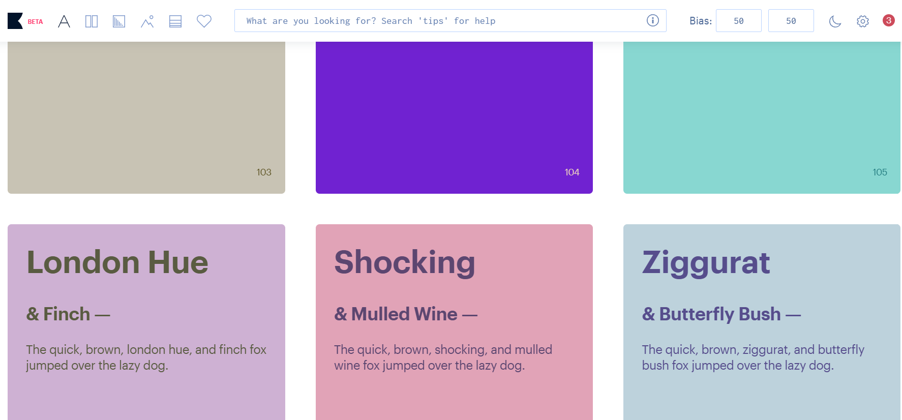
Task: Select the purple color swatch numbered 104
Action: tap(454, 117)
